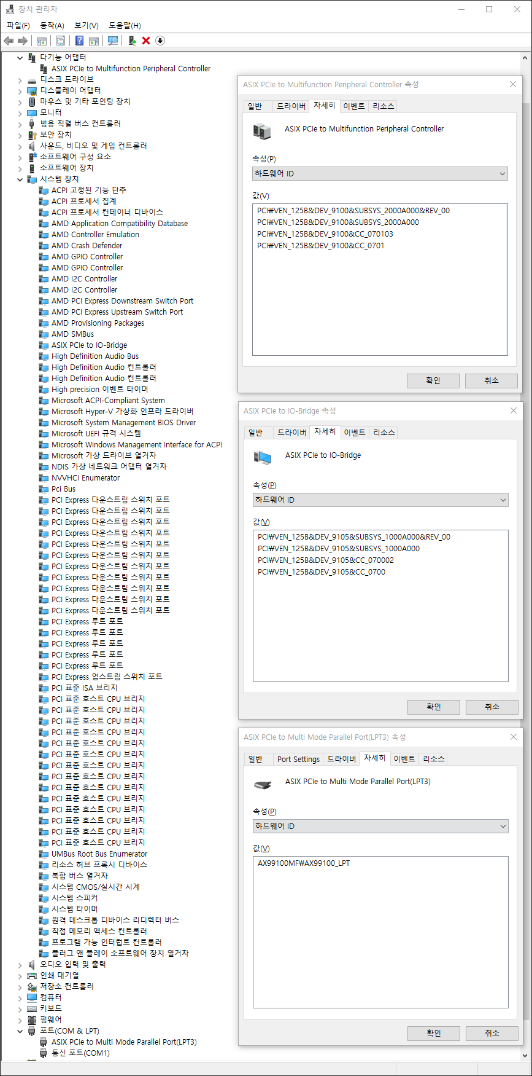532x1076 pixels.
Task: Click 취소 in Multifunction Peripheral Controller dialog
Action: [x=492, y=381]
